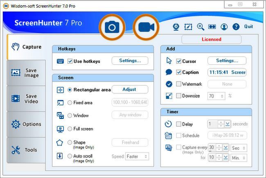Uncheck the Use hotkeys checkbox
Screen dimensions: 266x178
pos(70,61)
